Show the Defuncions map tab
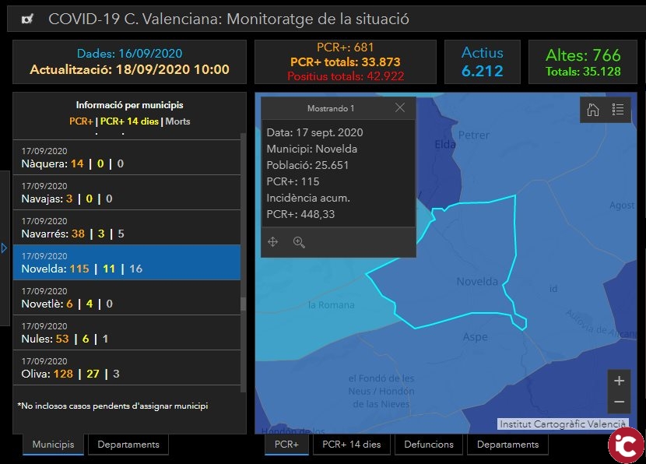 pyautogui.click(x=428, y=445)
